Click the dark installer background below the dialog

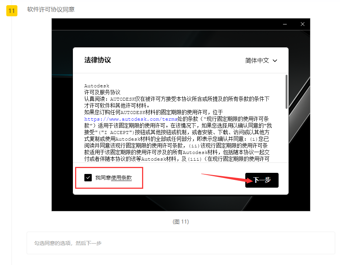click(x=181, y=203)
